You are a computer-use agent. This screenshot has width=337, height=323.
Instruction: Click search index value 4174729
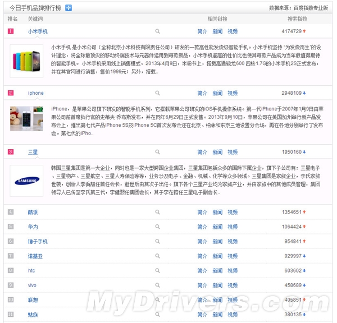point(292,31)
